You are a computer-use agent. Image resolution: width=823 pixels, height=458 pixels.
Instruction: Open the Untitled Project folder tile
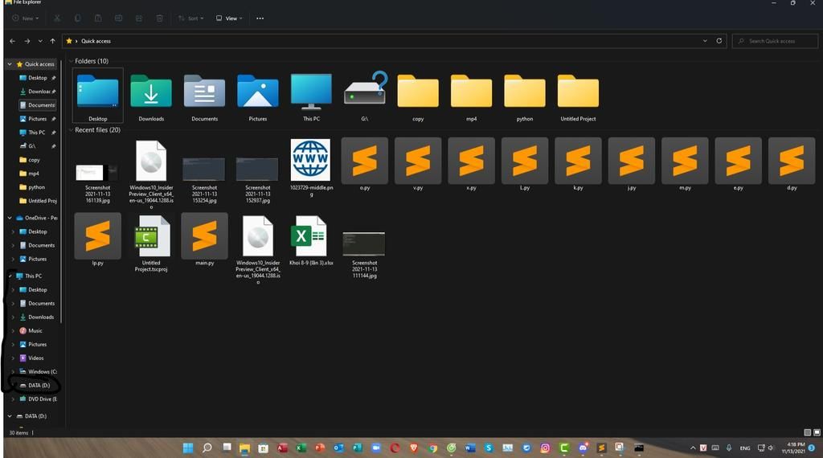click(578, 97)
